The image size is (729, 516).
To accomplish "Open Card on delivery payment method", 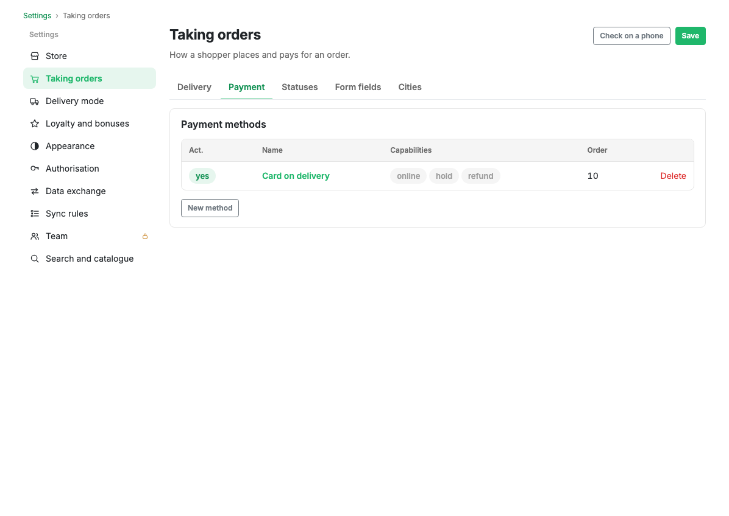I will point(296,176).
